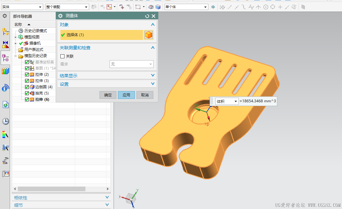The image size is (342, 209).
Task: Click the settings gear above the sidebar
Action: point(5,16)
